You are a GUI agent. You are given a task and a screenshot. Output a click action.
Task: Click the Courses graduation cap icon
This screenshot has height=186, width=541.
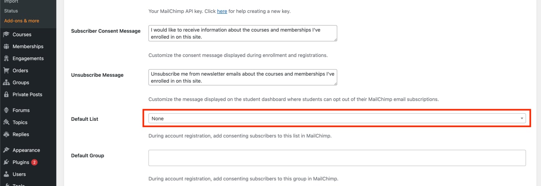click(x=6, y=34)
